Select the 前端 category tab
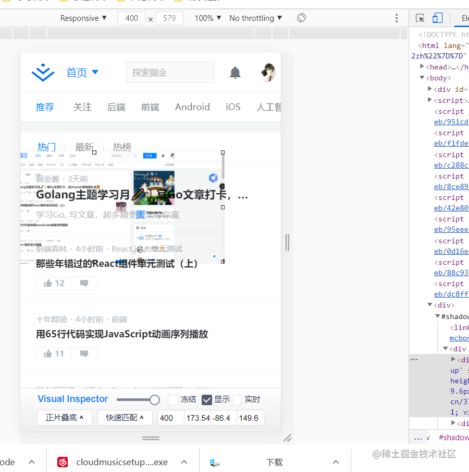Image resolution: width=469 pixels, height=472 pixels. (x=150, y=107)
